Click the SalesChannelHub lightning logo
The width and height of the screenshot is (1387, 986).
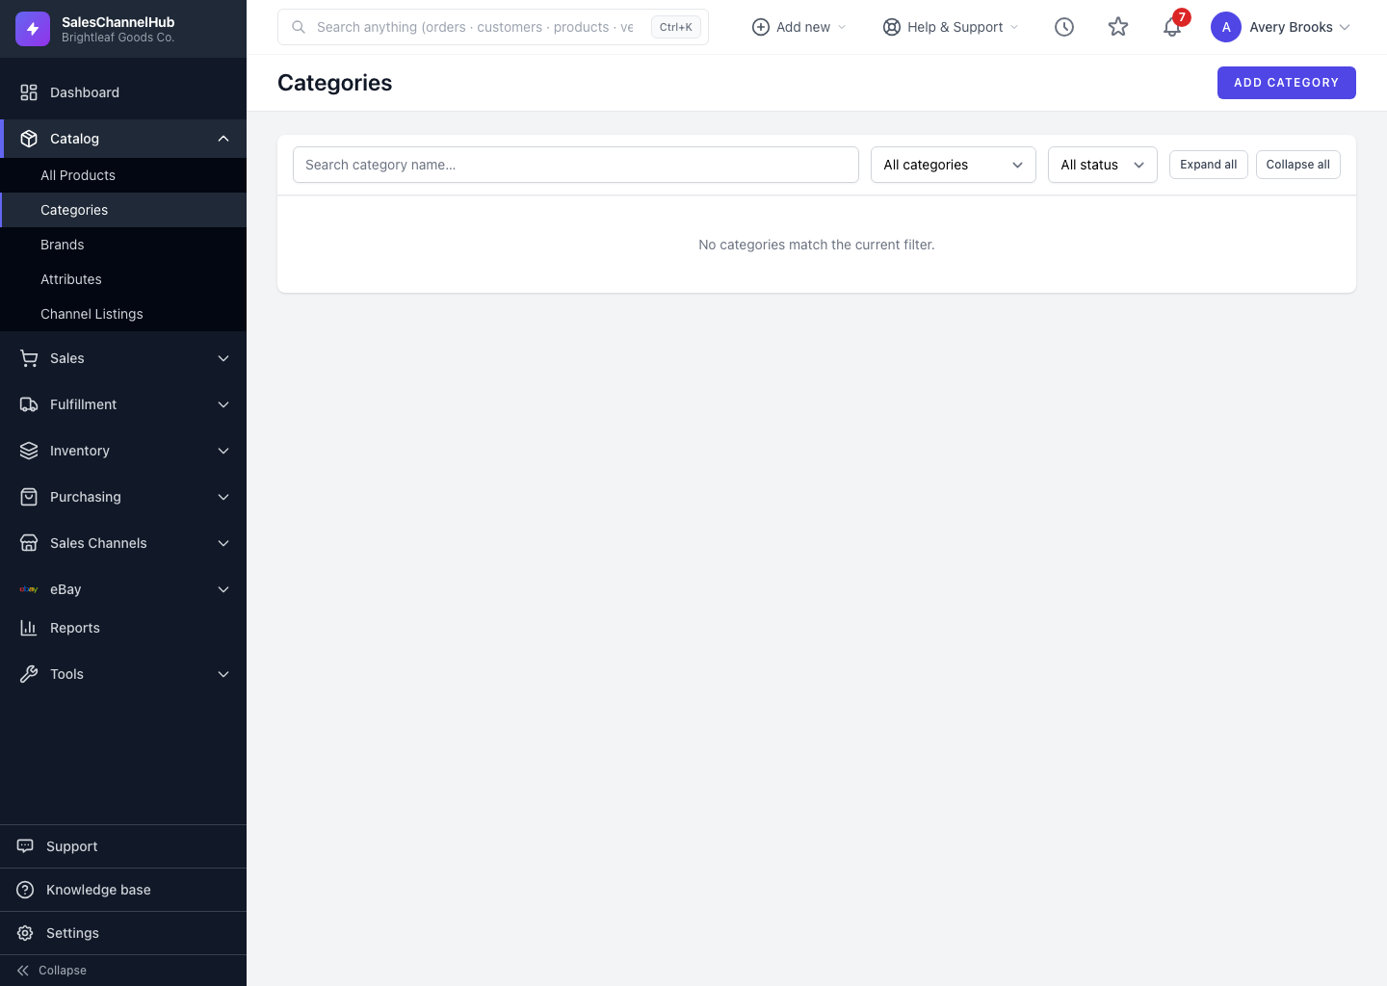(33, 29)
